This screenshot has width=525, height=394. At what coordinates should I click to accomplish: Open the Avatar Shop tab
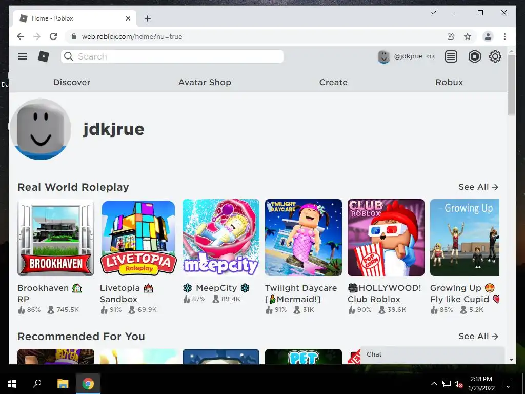tap(205, 82)
